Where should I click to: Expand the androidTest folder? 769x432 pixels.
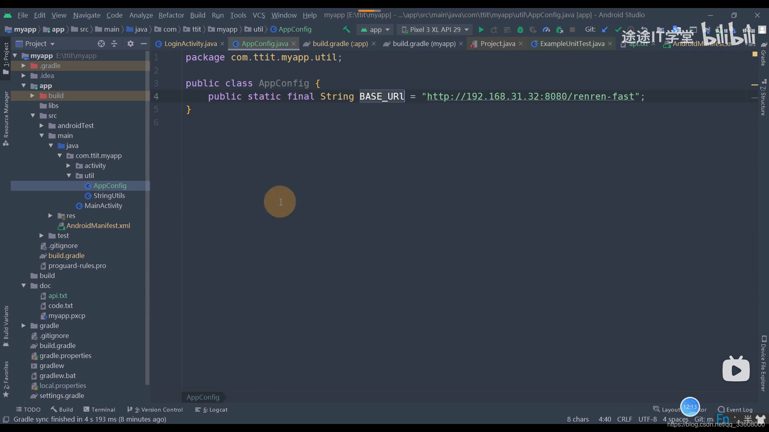42,126
